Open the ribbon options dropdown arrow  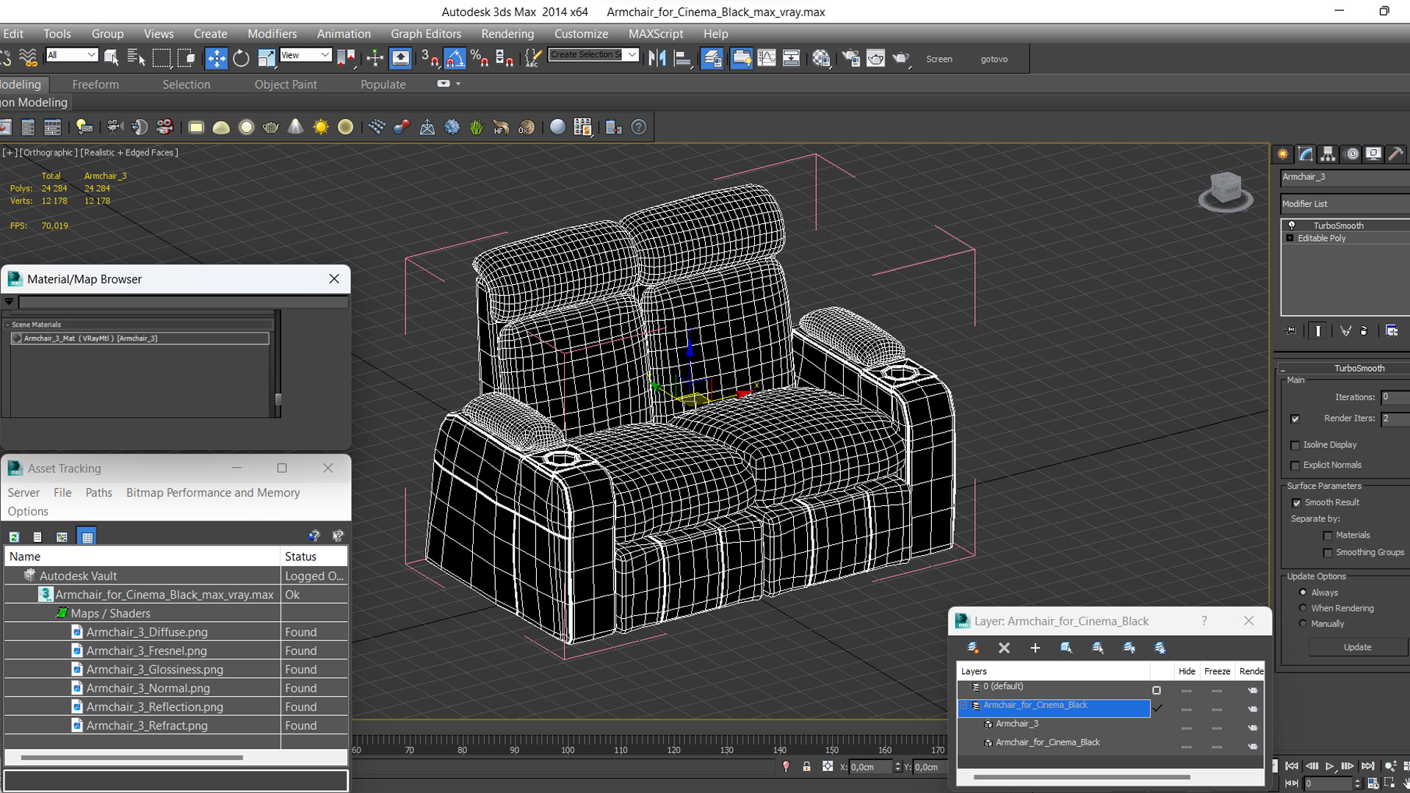pyautogui.click(x=458, y=84)
